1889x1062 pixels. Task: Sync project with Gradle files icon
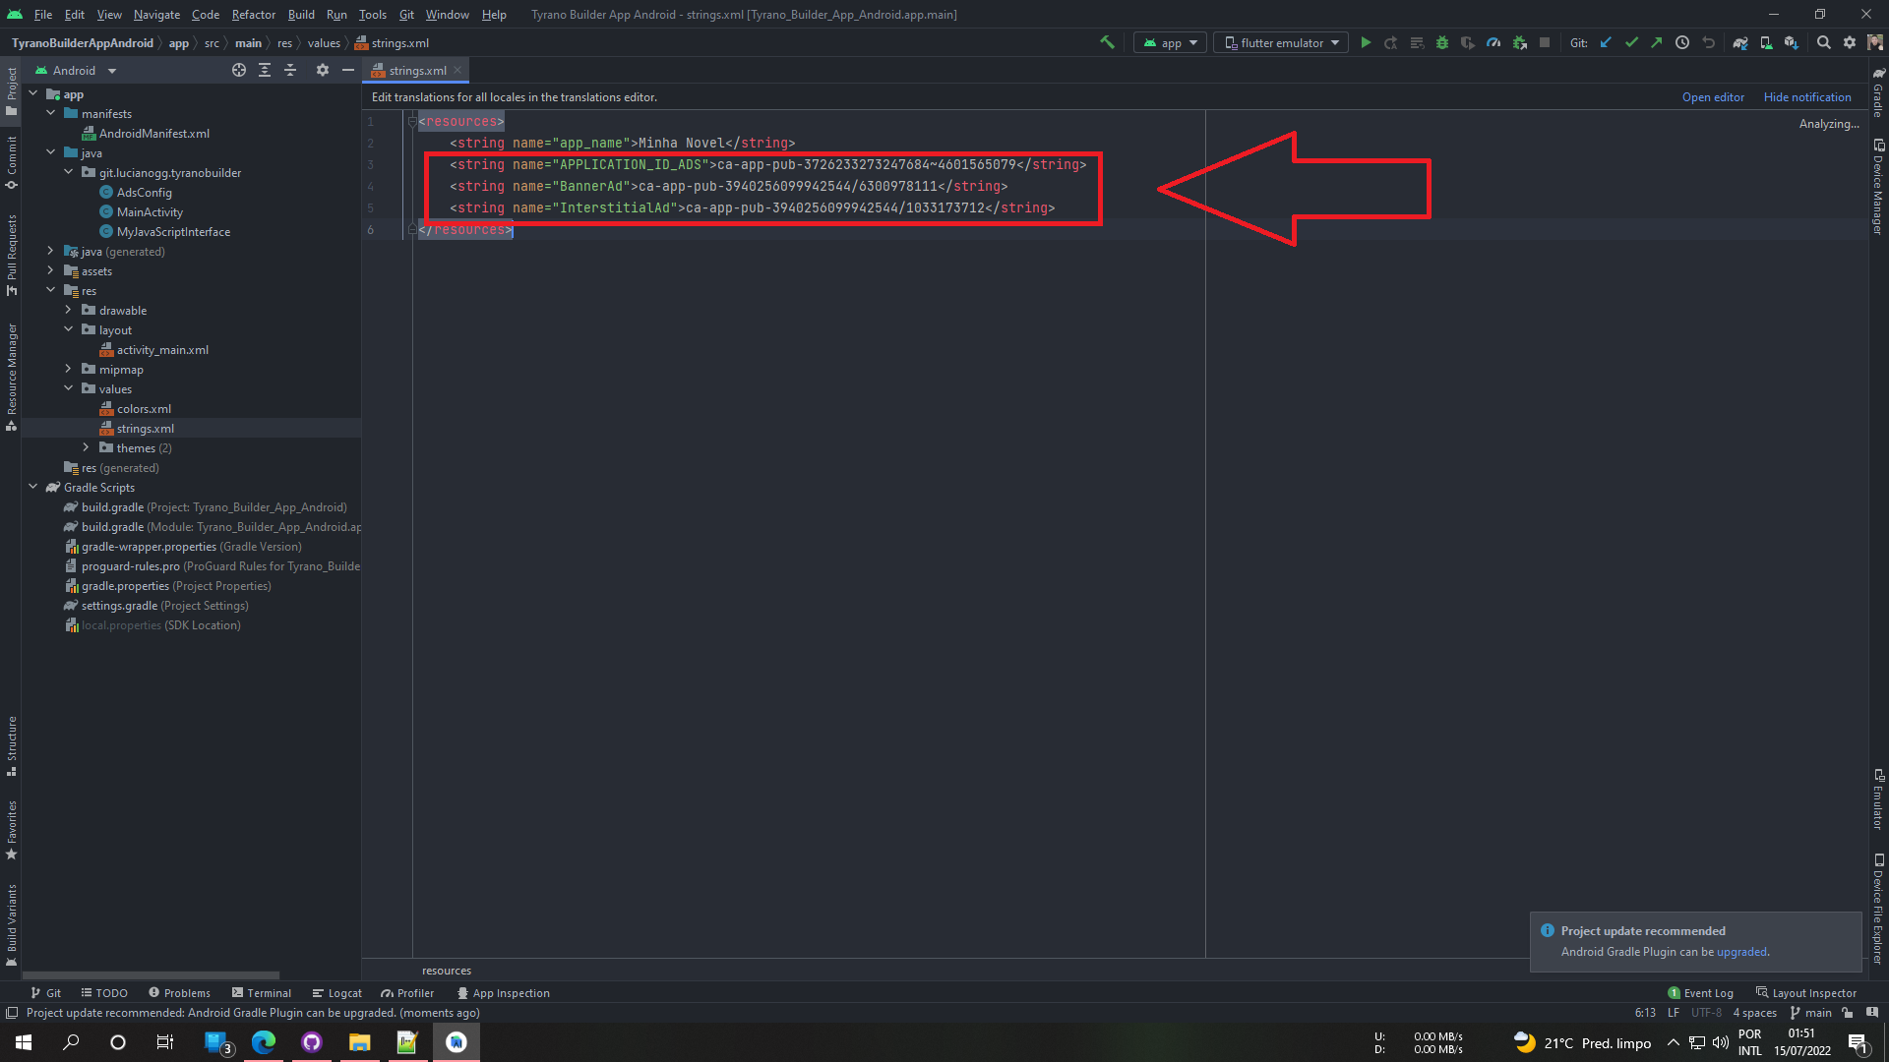pos(1739,43)
